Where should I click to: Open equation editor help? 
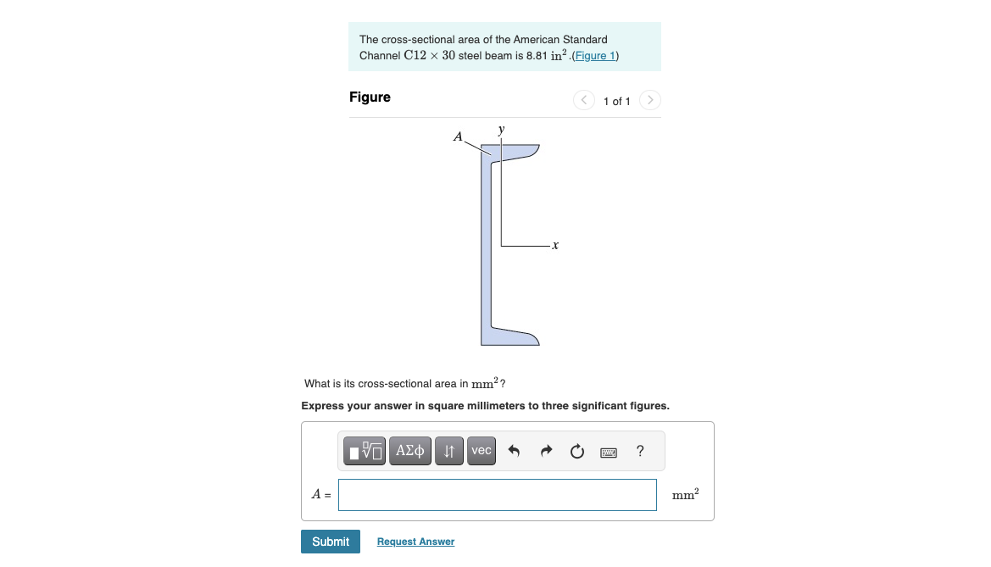click(x=640, y=451)
